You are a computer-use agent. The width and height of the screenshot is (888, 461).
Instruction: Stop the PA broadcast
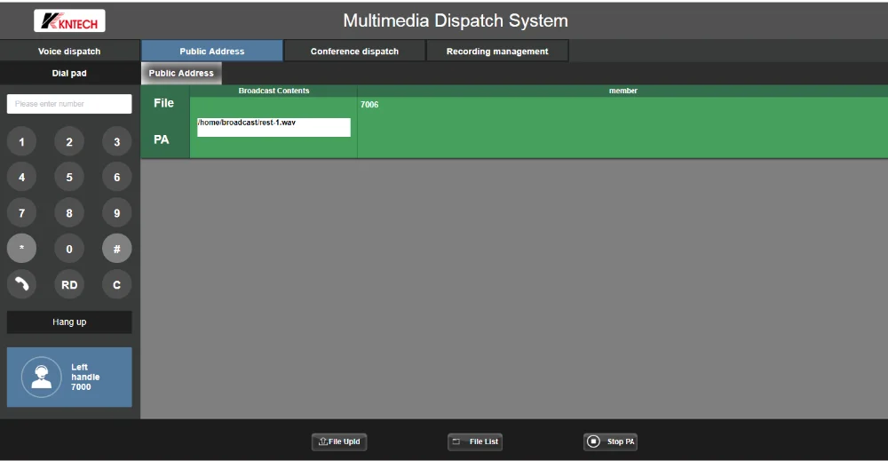(610, 441)
